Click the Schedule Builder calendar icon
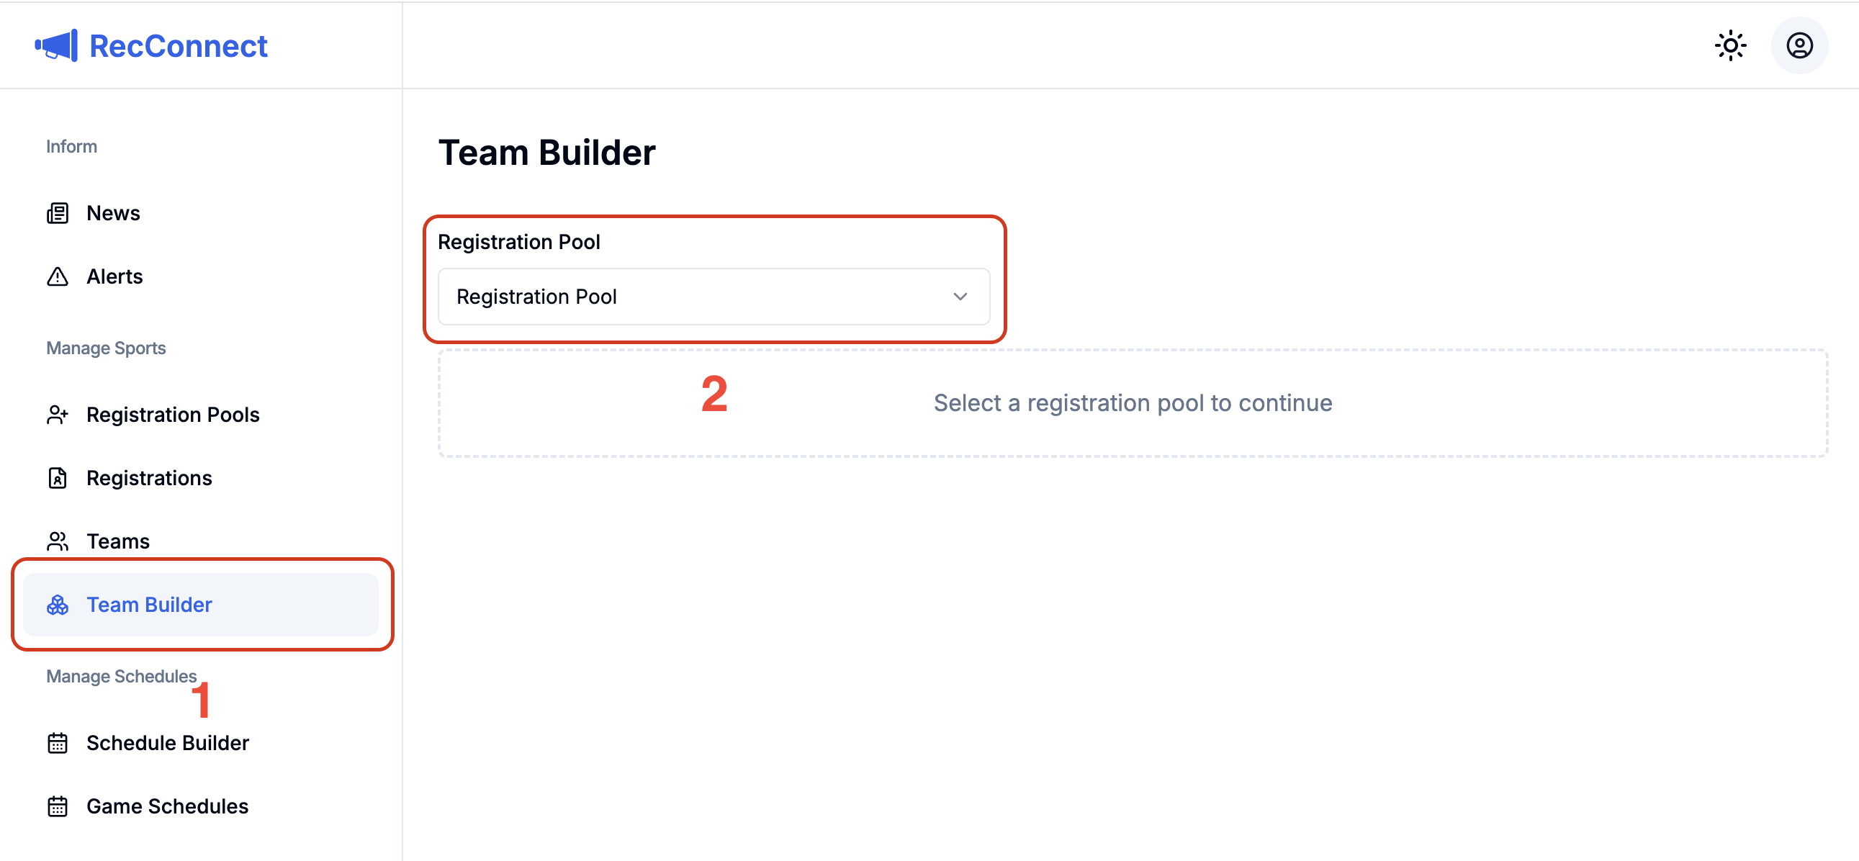The image size is (1859, 861). tap(58, 743)
